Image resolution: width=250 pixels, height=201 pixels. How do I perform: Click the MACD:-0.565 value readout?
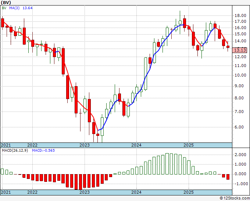pyautogui.click(x=43, y=151)
